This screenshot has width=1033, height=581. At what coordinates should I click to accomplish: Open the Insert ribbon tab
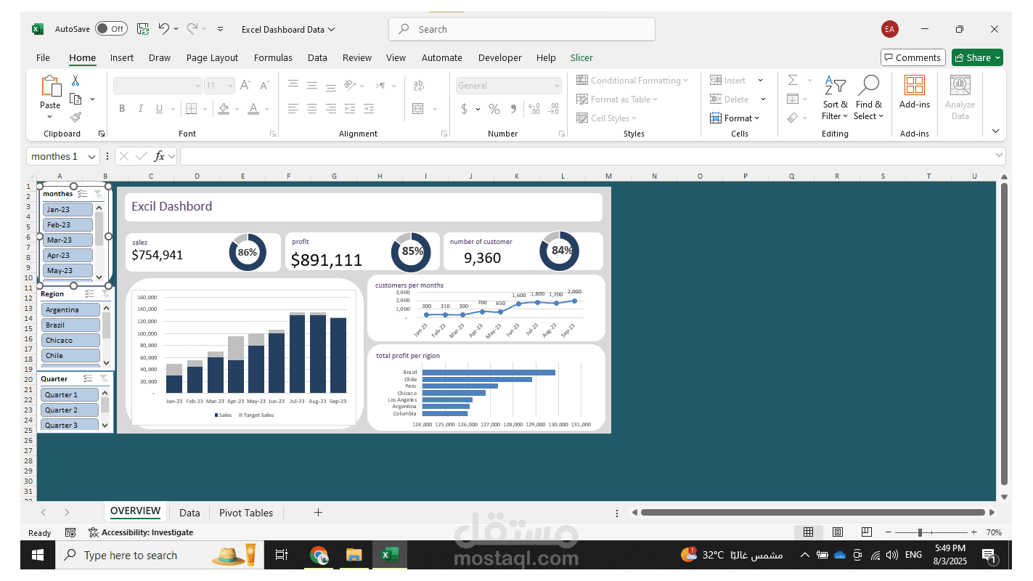[x=122, y=57]
